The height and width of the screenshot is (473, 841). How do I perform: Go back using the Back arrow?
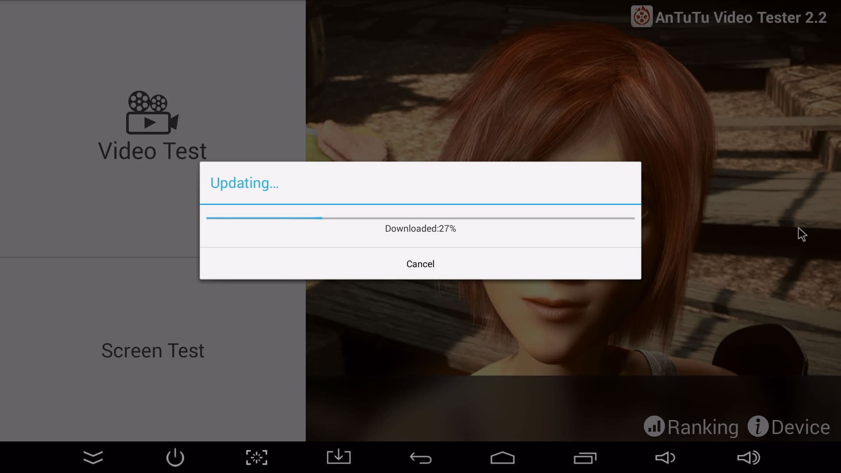[420, 458]
